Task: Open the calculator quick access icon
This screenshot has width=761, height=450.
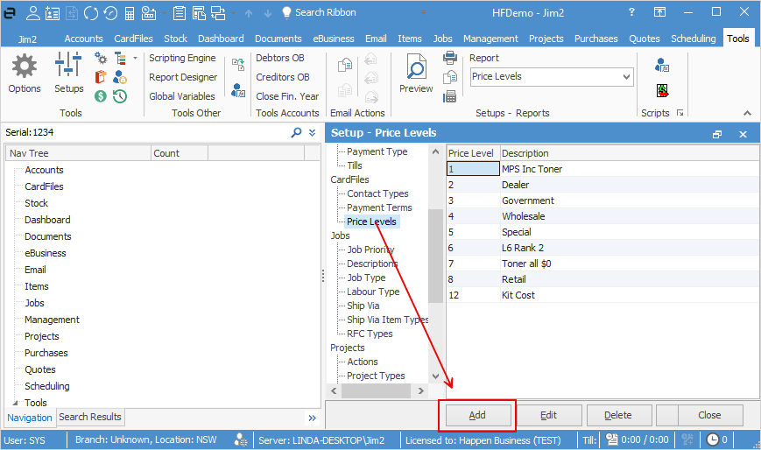Action: 130,13
